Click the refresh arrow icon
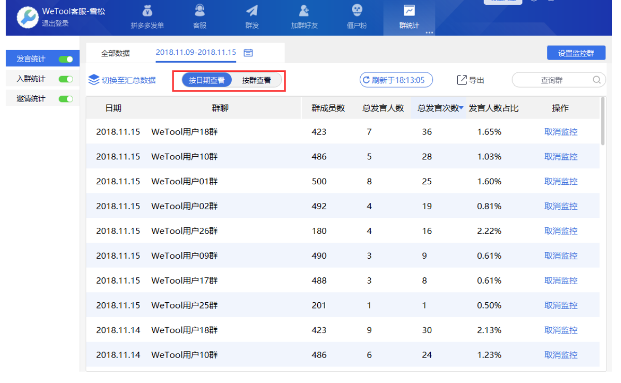Screen dimensions: 621x383 tap(366, 80)
